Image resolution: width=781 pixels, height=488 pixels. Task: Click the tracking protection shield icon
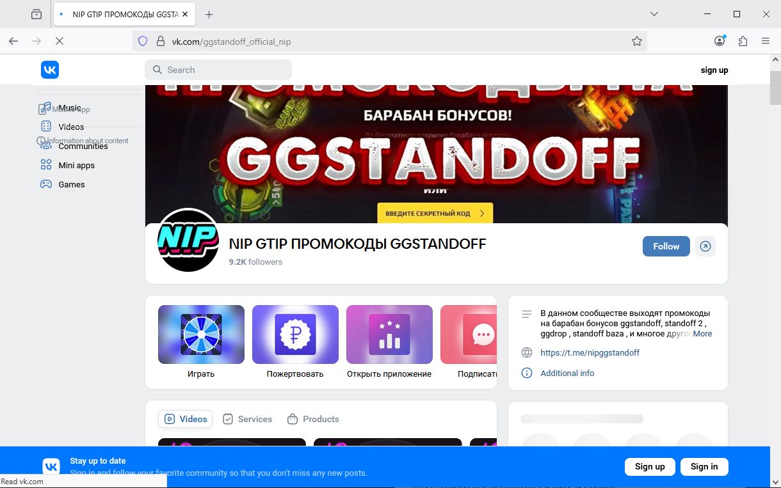pyautogui.click(x=143, y=41)
